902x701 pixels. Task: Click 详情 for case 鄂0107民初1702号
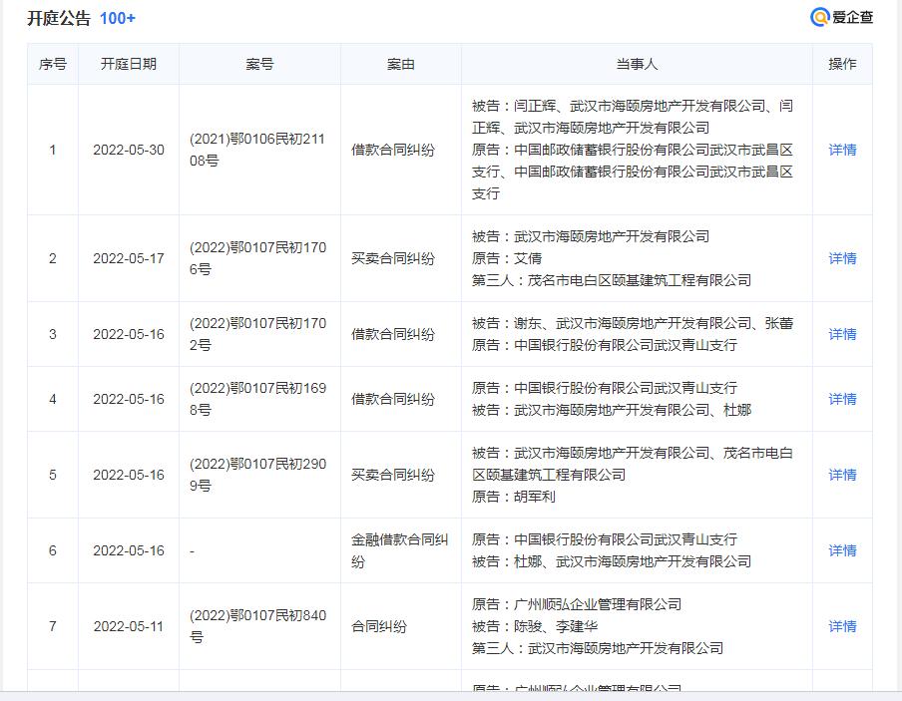pos(842,334)
